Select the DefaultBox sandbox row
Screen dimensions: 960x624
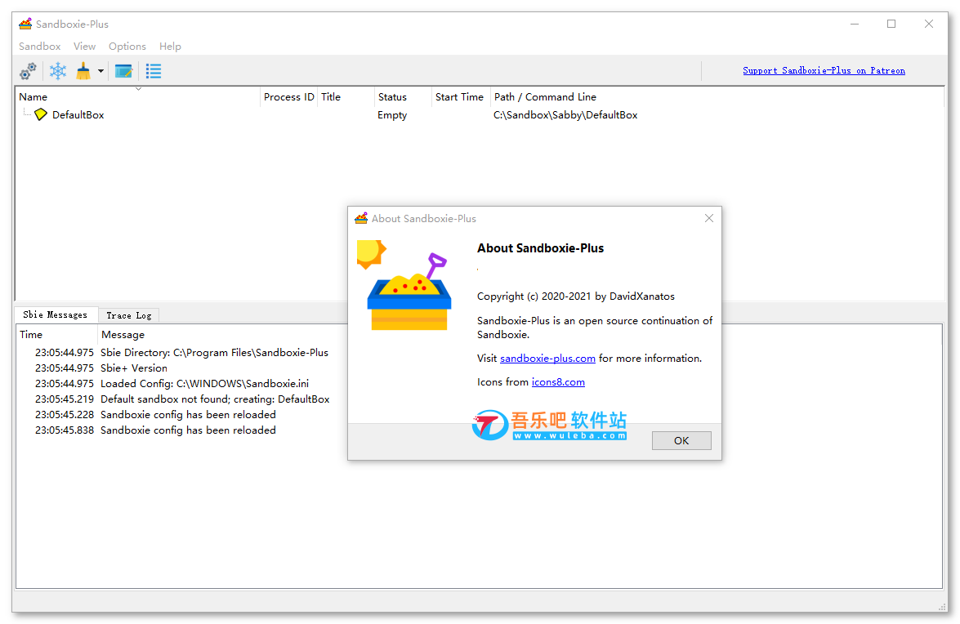479,115
